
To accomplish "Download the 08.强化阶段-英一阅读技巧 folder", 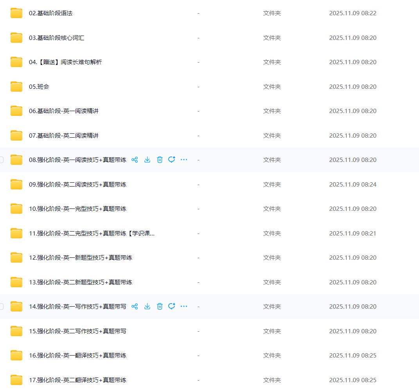I will (147, 160).
